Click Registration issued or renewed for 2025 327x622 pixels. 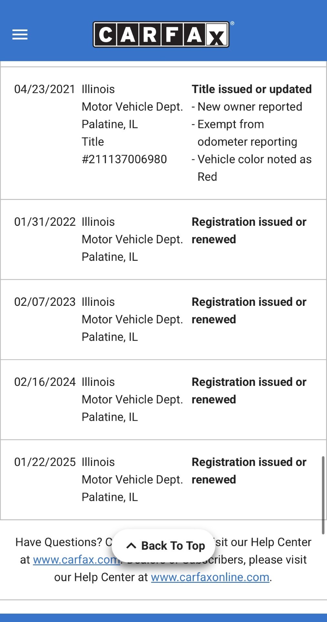coord(249,471)
